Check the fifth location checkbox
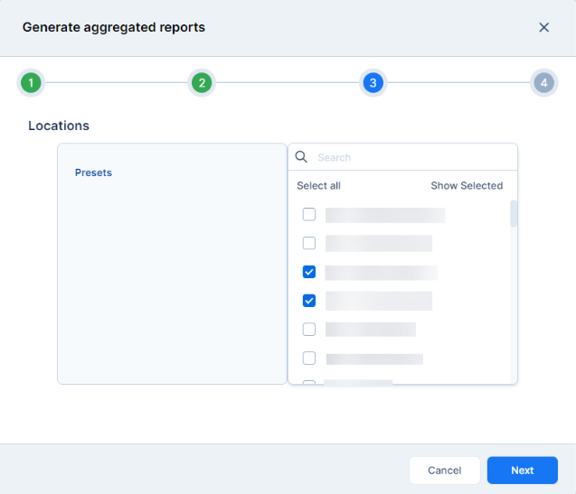This screenshot has width=576, height=494. pos(309,330)
